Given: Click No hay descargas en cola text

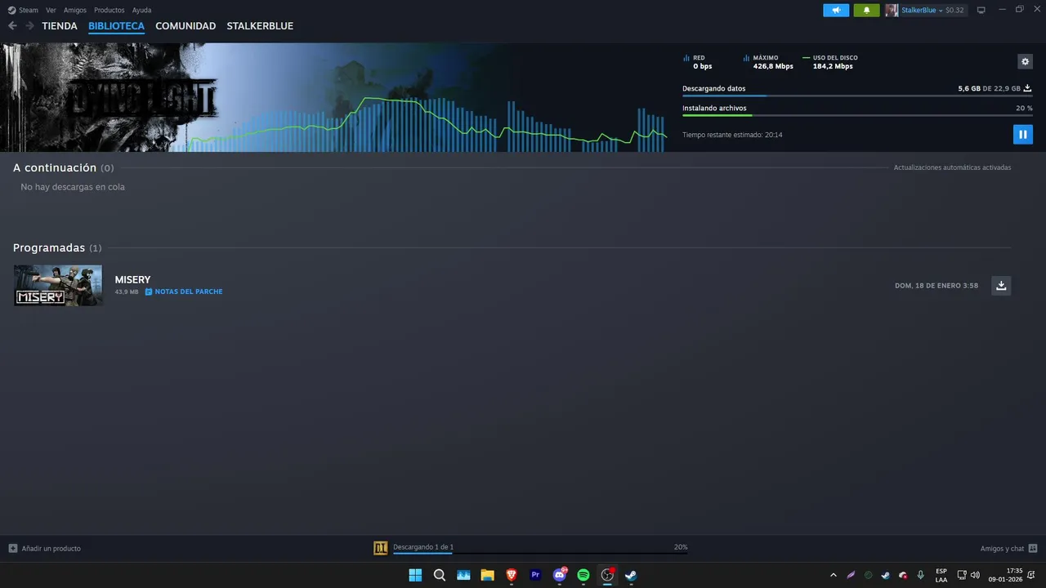Looking at the screenshot, I should [73, 187].
